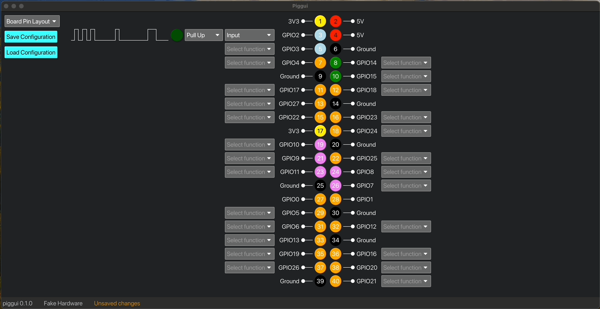Open Select function dropdown for GPIO15
This screenshot has height=309, width=600.
click(406, 76)
